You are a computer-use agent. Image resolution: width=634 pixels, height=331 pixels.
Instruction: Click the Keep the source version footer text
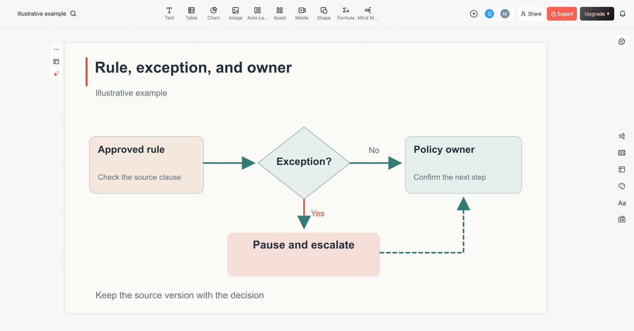(x=180, y=295)
